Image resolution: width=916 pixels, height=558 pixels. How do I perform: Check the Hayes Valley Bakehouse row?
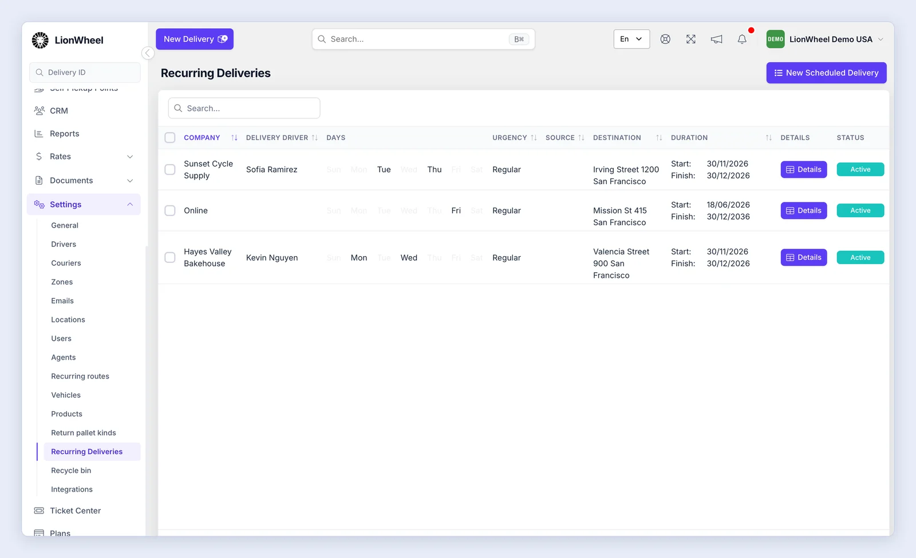point(170,258)
